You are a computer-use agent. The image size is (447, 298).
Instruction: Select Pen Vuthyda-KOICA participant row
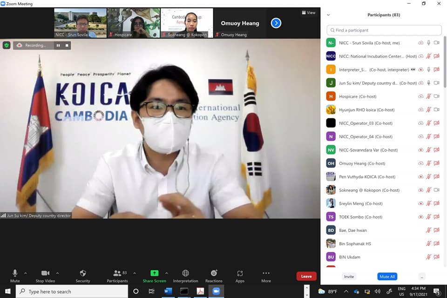pyautogui.click(x=384, y=177)
